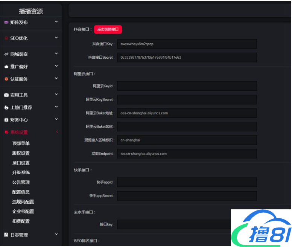
Task: Click the 财务中心 sidebar icon
Action: click(6, 120)
